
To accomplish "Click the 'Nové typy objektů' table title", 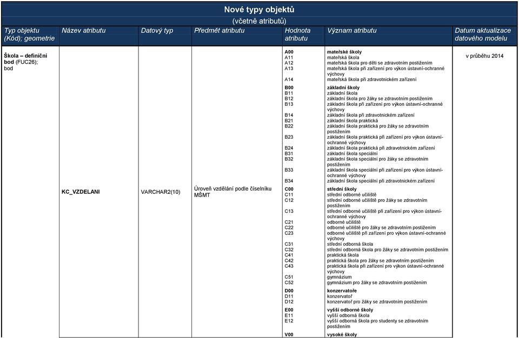I will tap(259, 10).
